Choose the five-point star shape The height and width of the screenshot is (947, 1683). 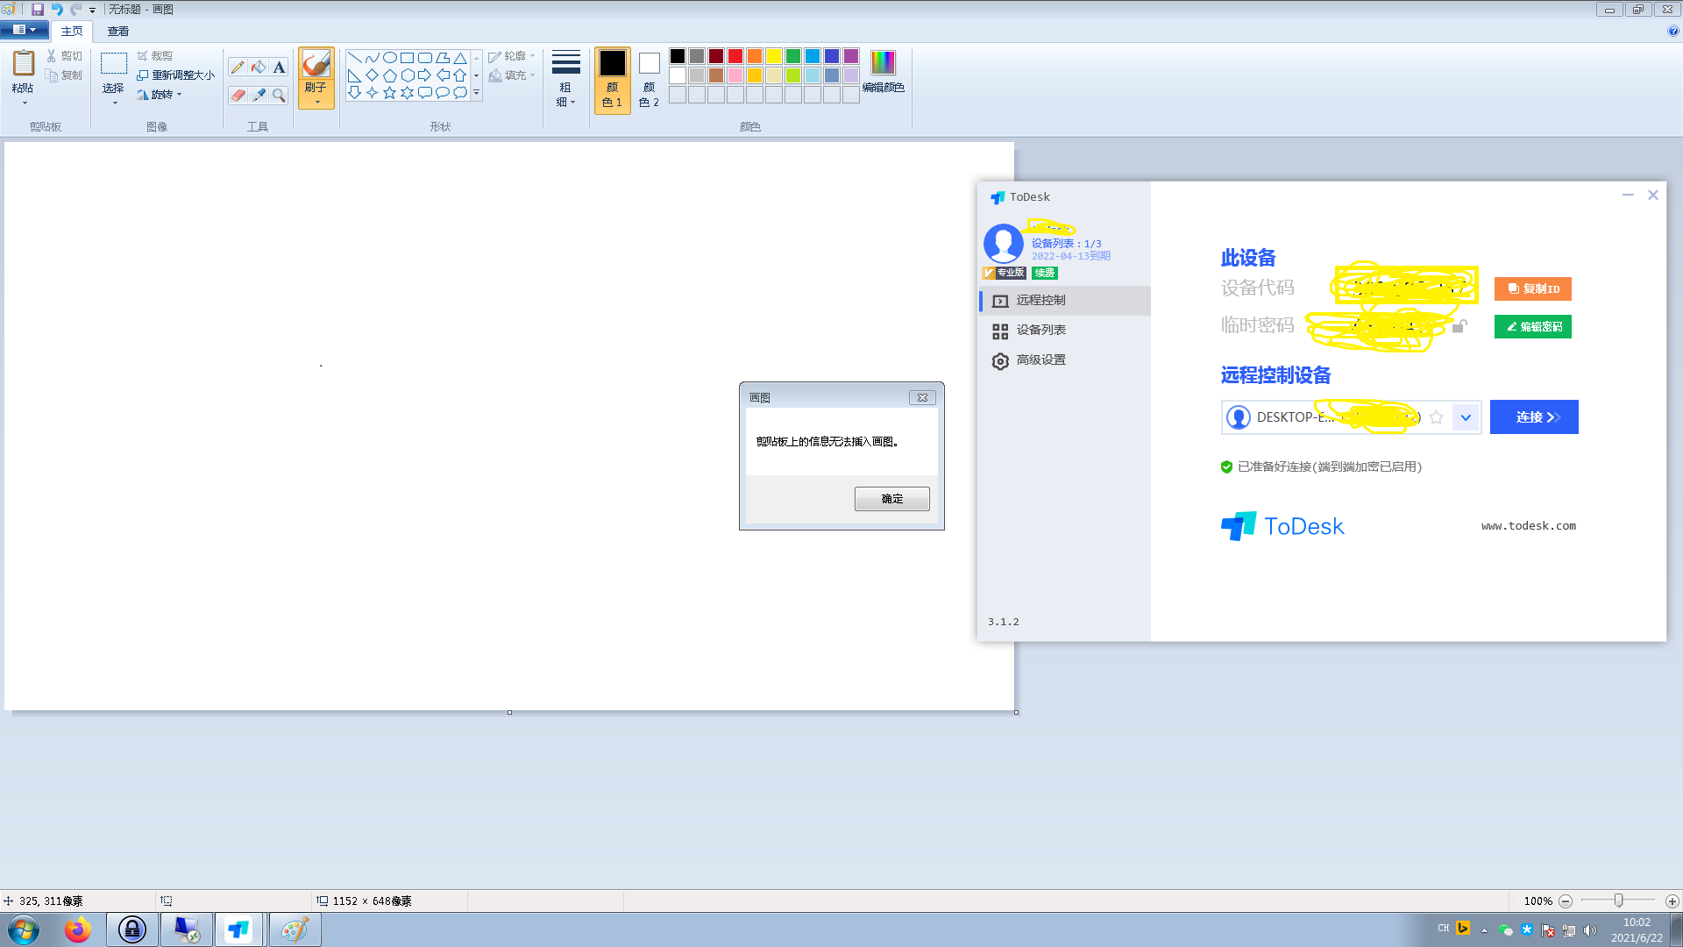pyautogui.click(x=390, y=92)
